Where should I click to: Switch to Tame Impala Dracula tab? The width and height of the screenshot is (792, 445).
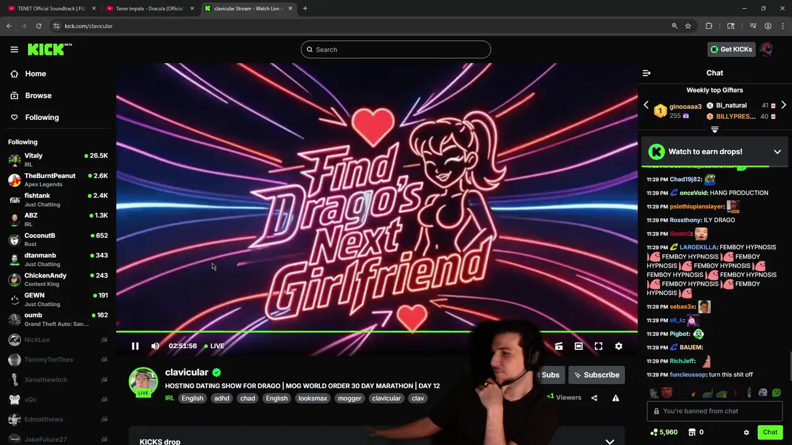(x=148, y=9)
